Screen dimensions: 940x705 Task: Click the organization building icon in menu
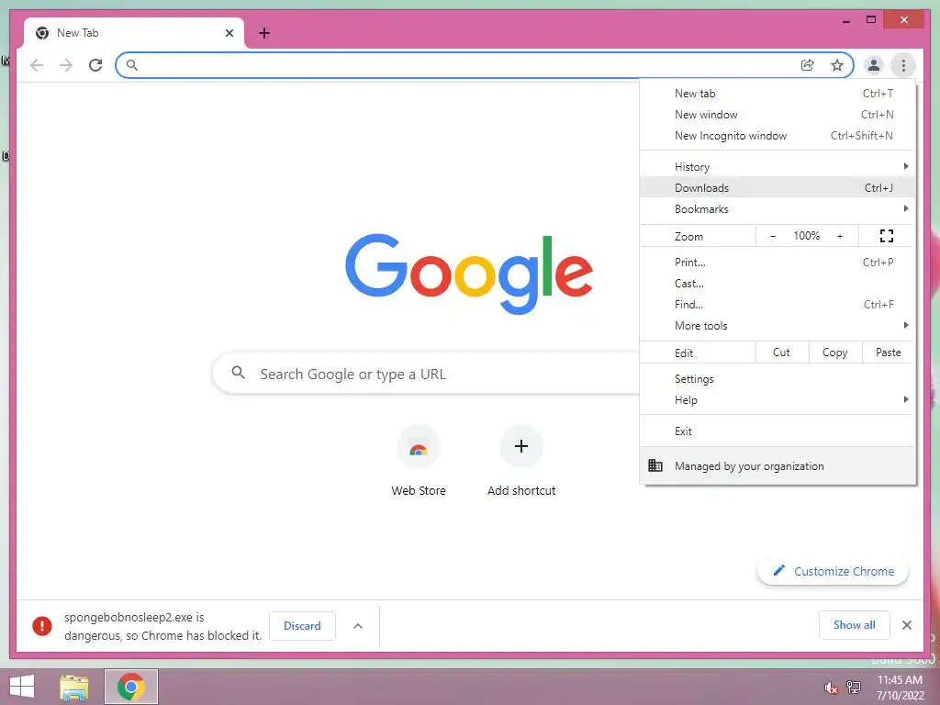click(655, 465)
